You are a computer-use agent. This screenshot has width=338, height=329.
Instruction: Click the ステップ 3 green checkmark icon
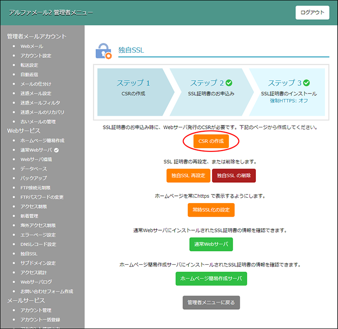point(306,83)
